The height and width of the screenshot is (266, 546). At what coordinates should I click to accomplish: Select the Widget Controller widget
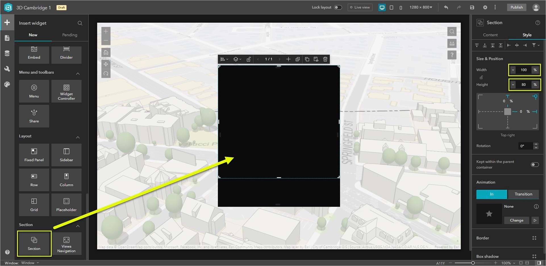coord(66,91)
